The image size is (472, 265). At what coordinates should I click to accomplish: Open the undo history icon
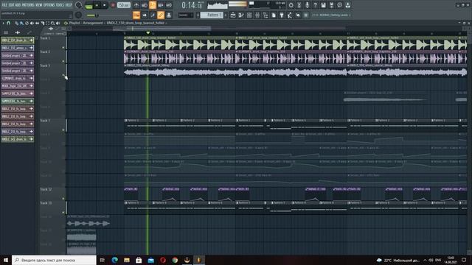pyautogui.click(x=291, y=5)
